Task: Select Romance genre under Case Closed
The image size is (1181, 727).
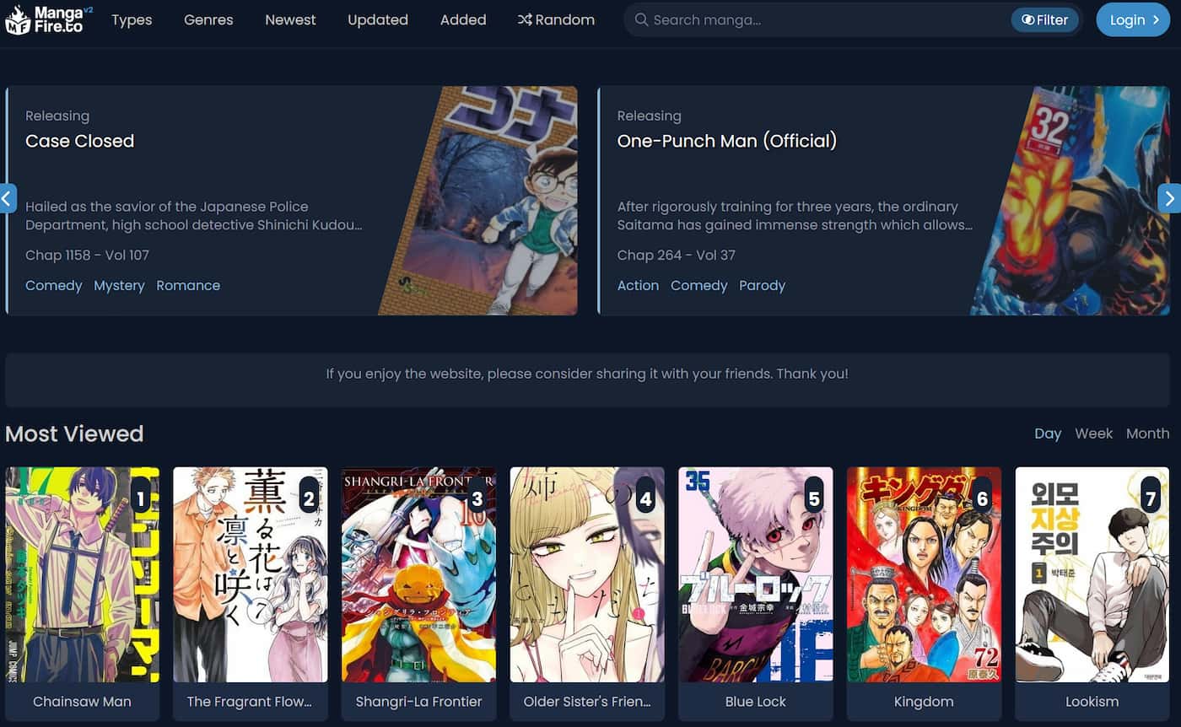Action: 188,285
